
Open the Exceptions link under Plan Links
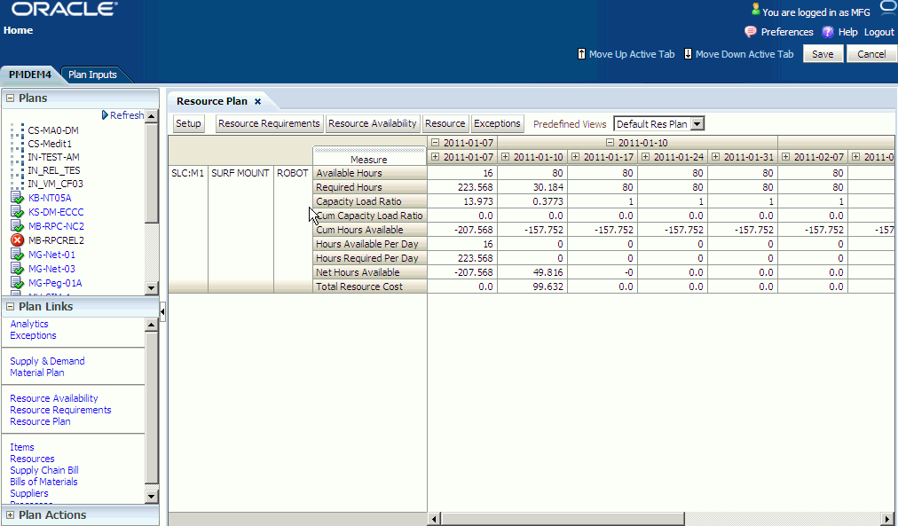(33, 335)
